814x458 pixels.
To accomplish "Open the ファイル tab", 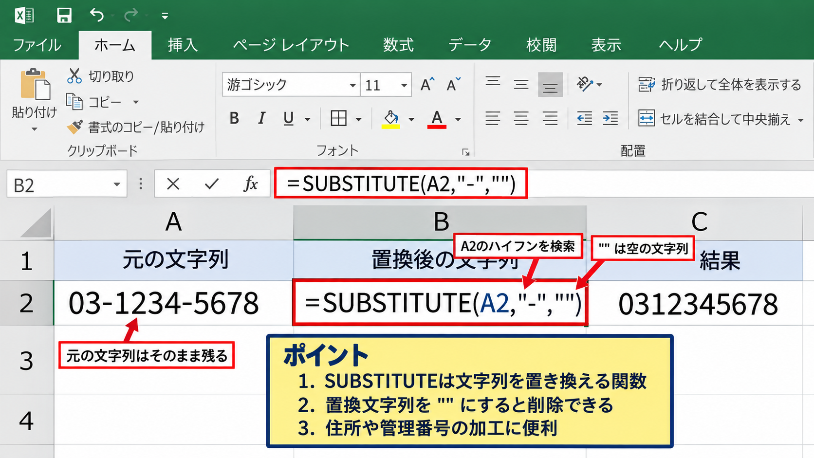I will [37, 45].
